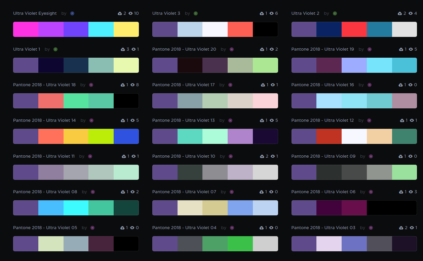
Task: Go to the Pantone 2018 - Ultra Violet 12 title
Action: (x=322, y=120)
